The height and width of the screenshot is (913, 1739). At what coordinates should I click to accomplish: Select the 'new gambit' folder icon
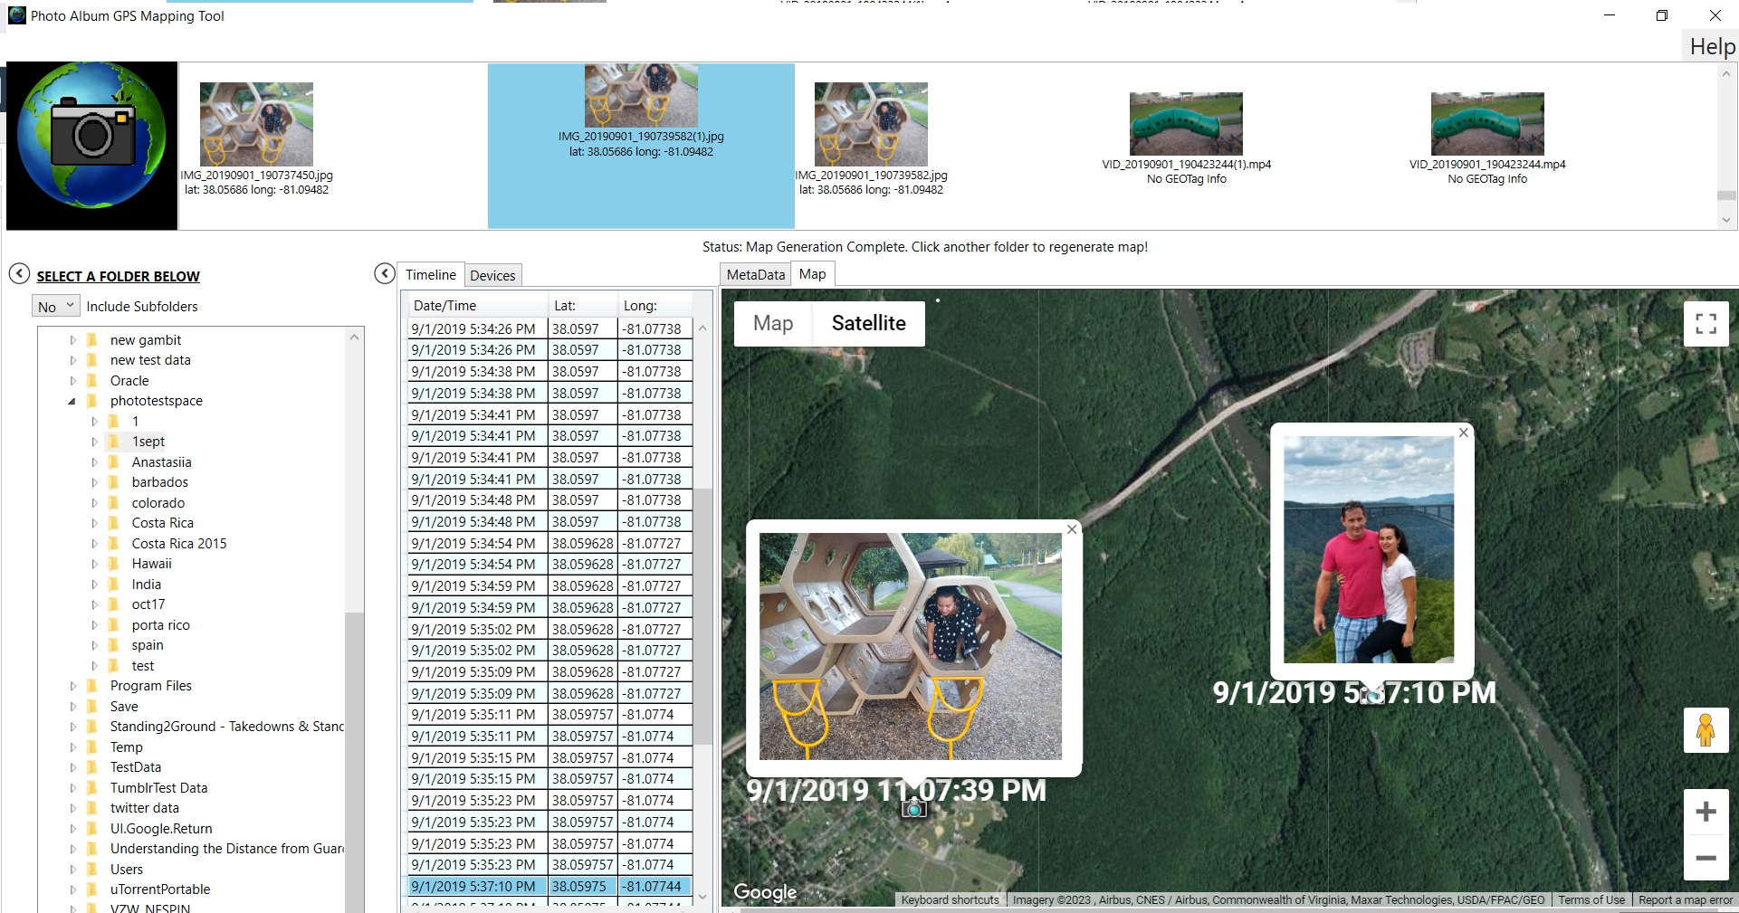92,340
